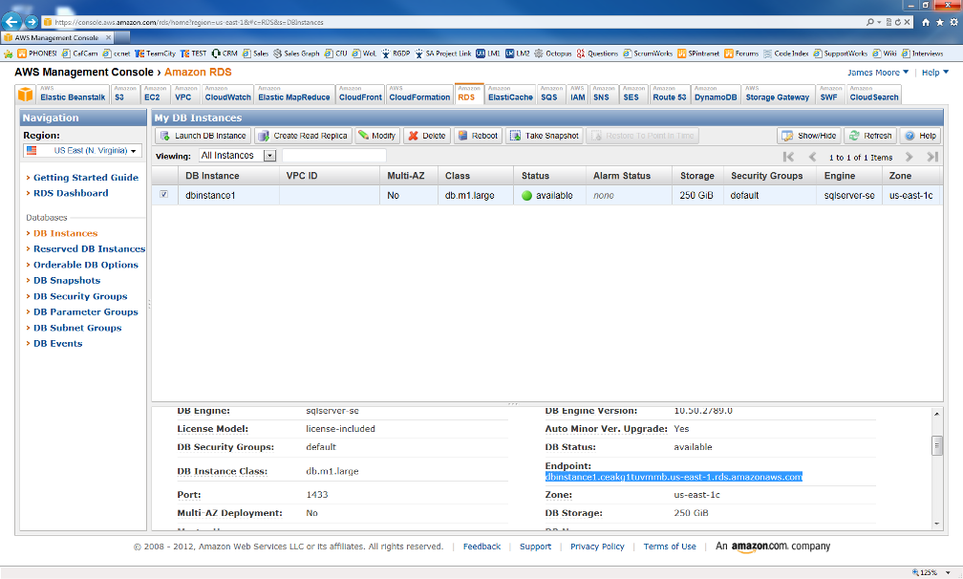Go to last page of items
The height and width of the screenshot is (579, 963).
click(932, 158)
